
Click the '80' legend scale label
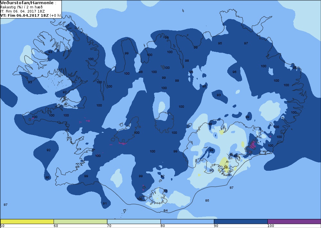(162, 226)
